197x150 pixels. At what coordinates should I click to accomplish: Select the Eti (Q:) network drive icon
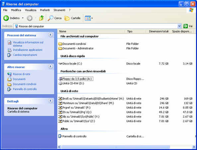[60, 112]
